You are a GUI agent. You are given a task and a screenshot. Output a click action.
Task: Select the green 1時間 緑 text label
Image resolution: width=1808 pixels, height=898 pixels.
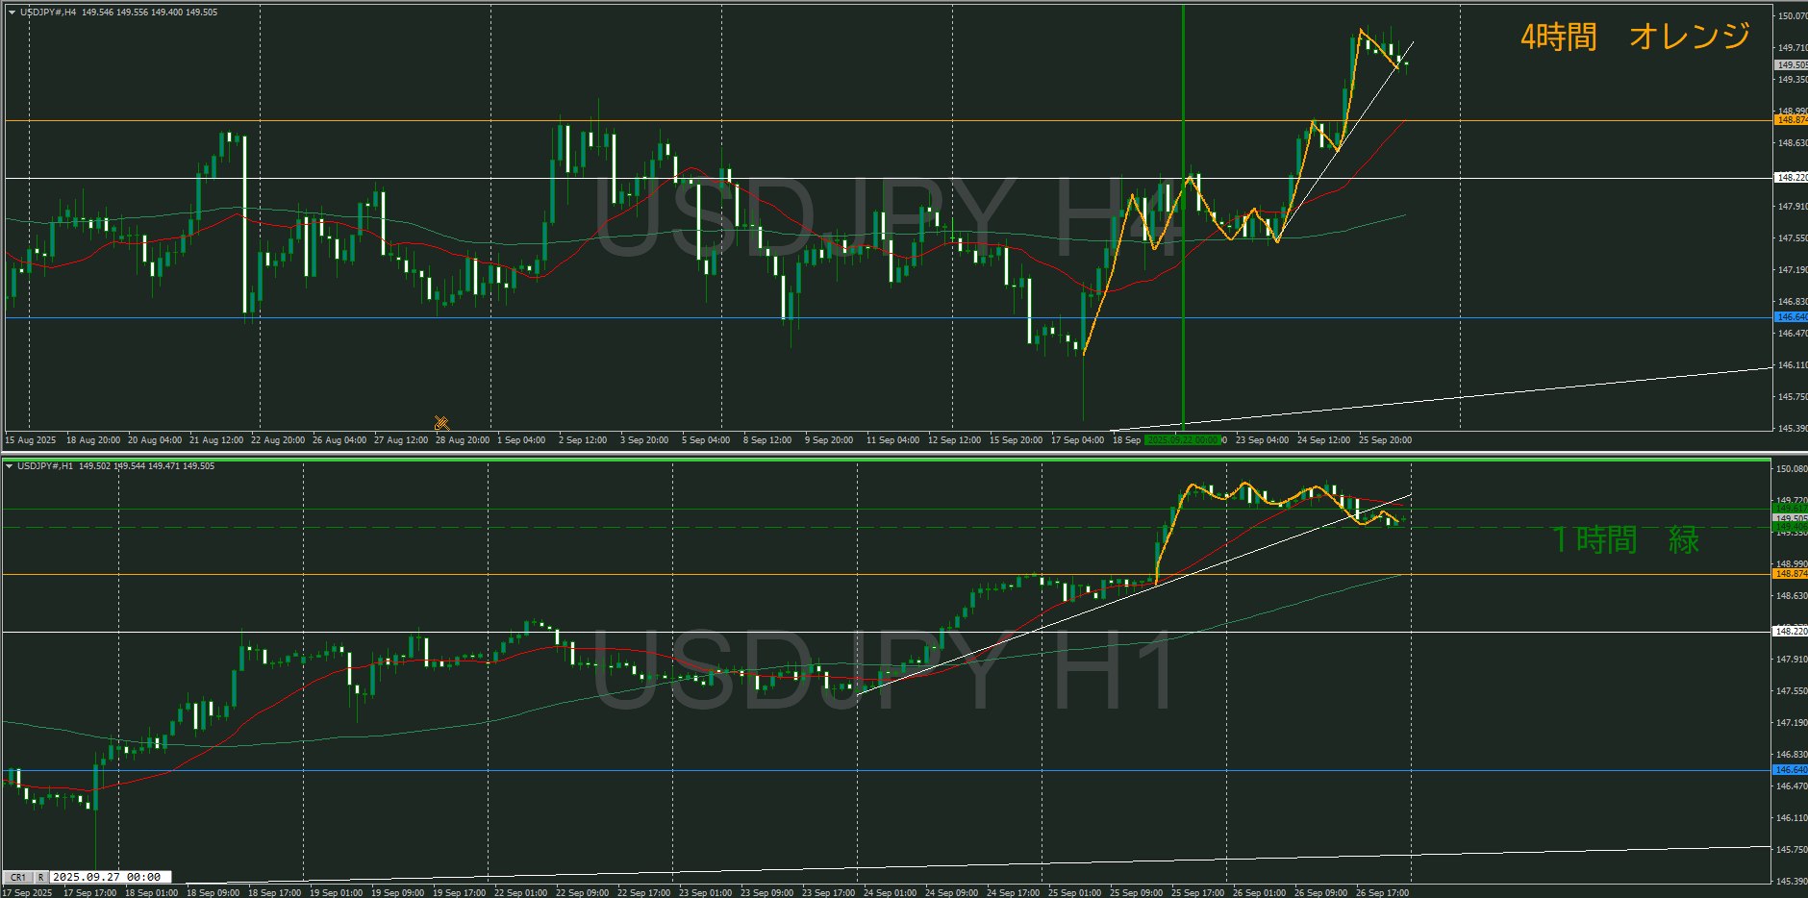(1626, 539)
